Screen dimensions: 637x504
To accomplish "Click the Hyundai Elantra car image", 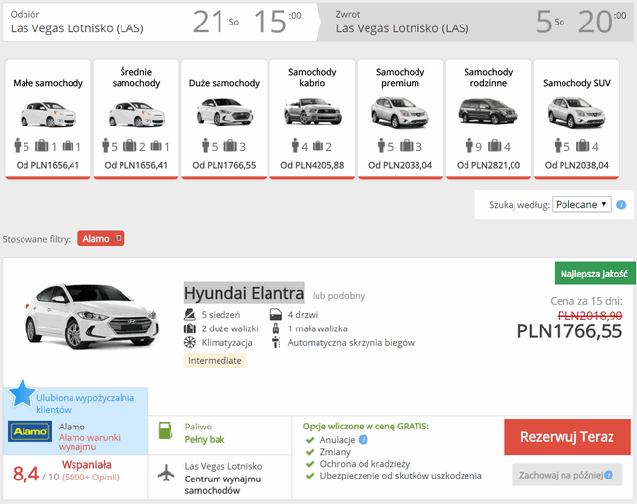I will coord(91,316).
